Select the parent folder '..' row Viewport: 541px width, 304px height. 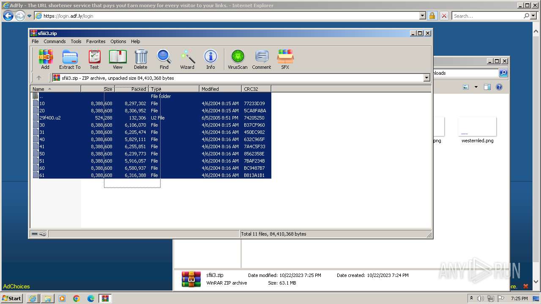tap(151, 96)
